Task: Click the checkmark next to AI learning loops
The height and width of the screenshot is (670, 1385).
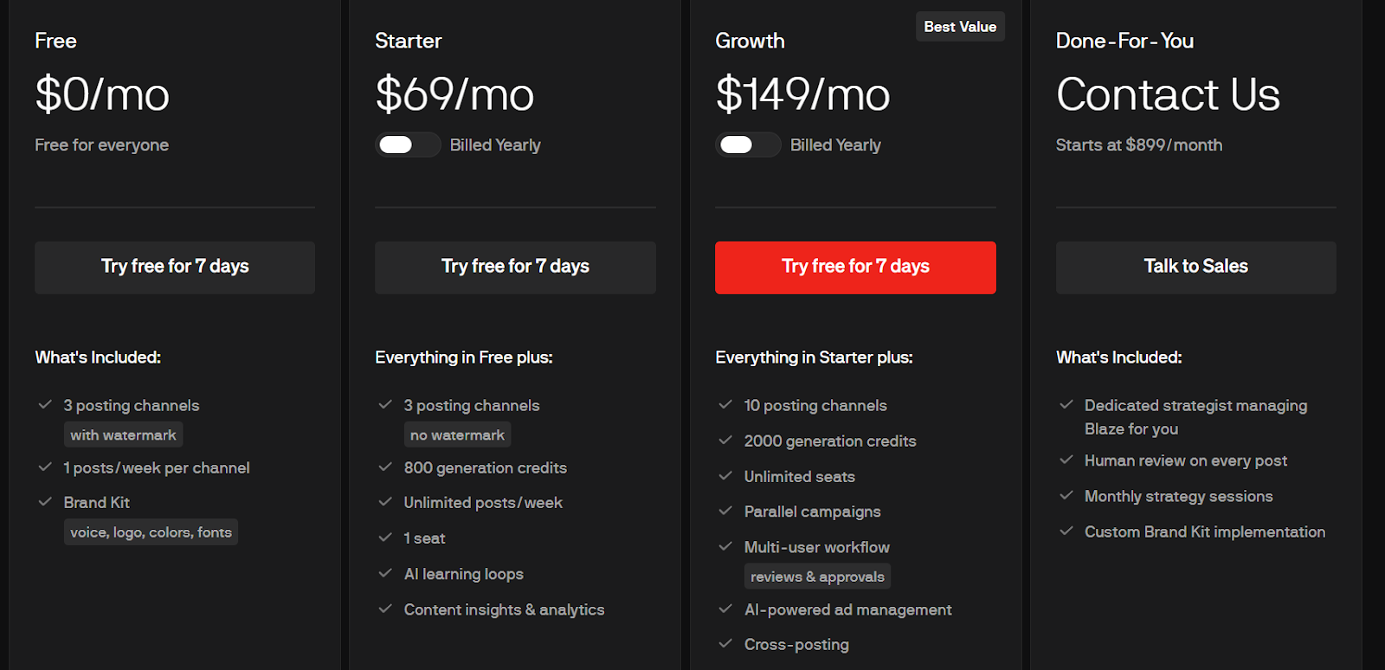Action: 385,573
